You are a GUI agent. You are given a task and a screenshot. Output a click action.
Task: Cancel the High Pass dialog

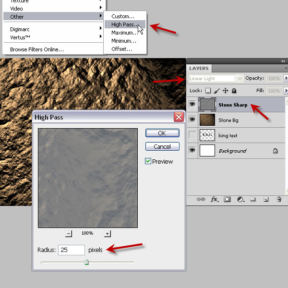(x=162, y=146)
